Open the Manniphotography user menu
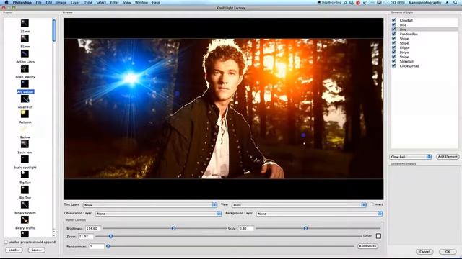The image size is (462, 259). [x=424, y=2]
